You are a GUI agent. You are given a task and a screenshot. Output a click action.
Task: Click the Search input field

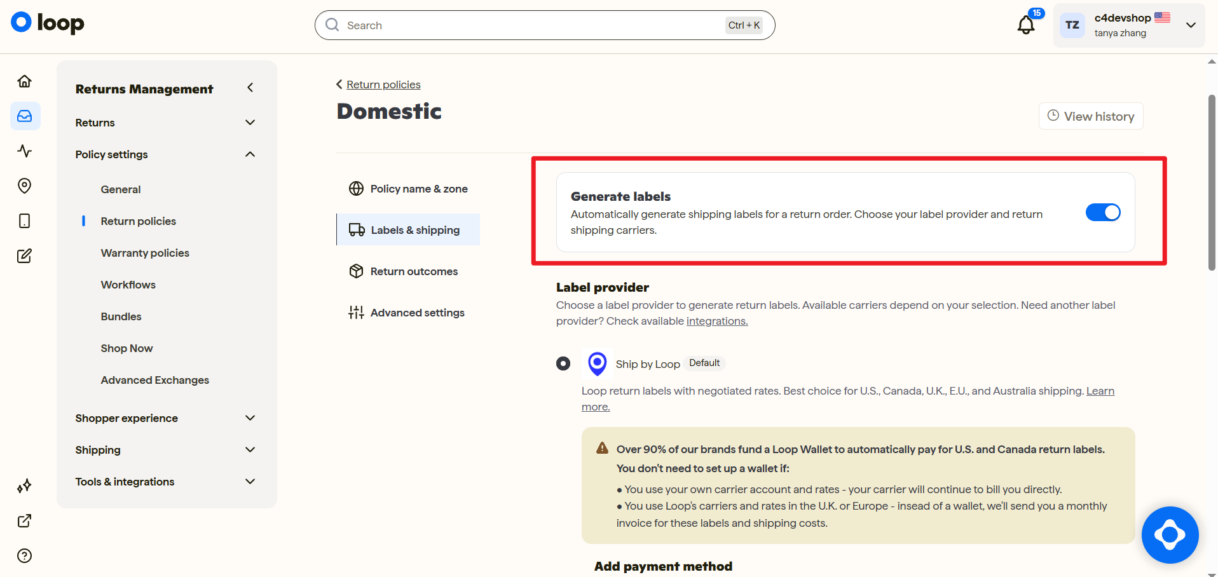pos(545,25)
